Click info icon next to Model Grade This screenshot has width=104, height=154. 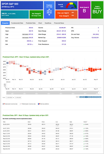88,7
